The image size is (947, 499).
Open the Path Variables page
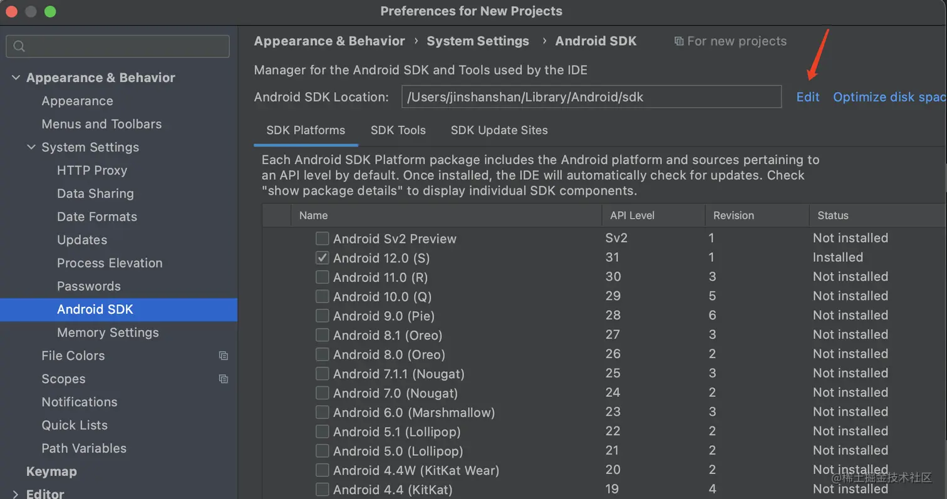point(84,448)
